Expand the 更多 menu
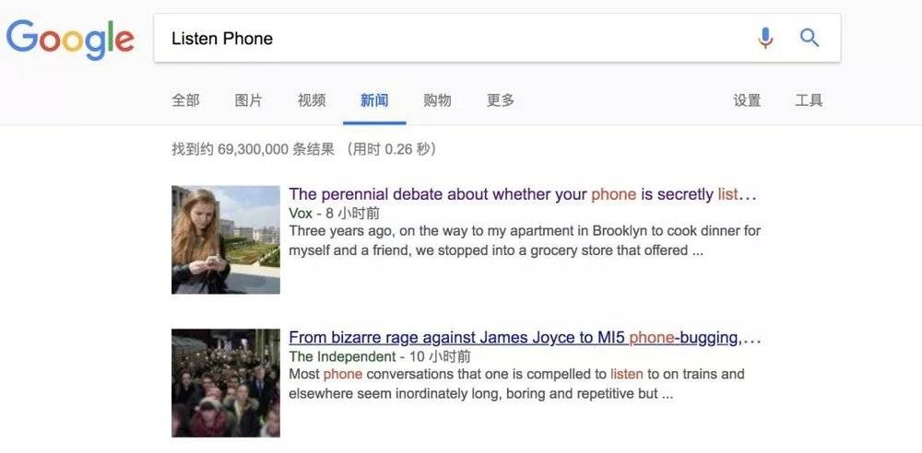922x453 pixels. coord(500,100)
